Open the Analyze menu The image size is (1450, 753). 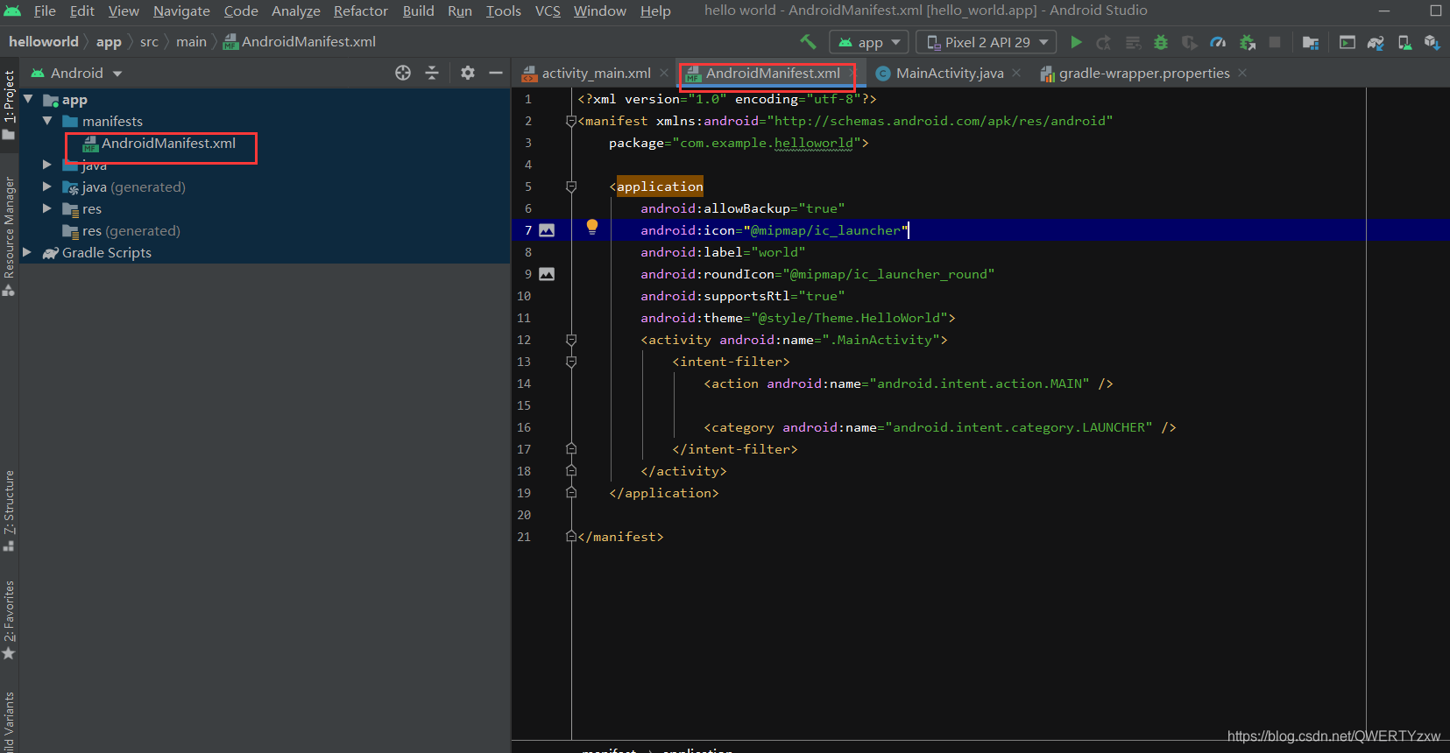click(296, 11)
